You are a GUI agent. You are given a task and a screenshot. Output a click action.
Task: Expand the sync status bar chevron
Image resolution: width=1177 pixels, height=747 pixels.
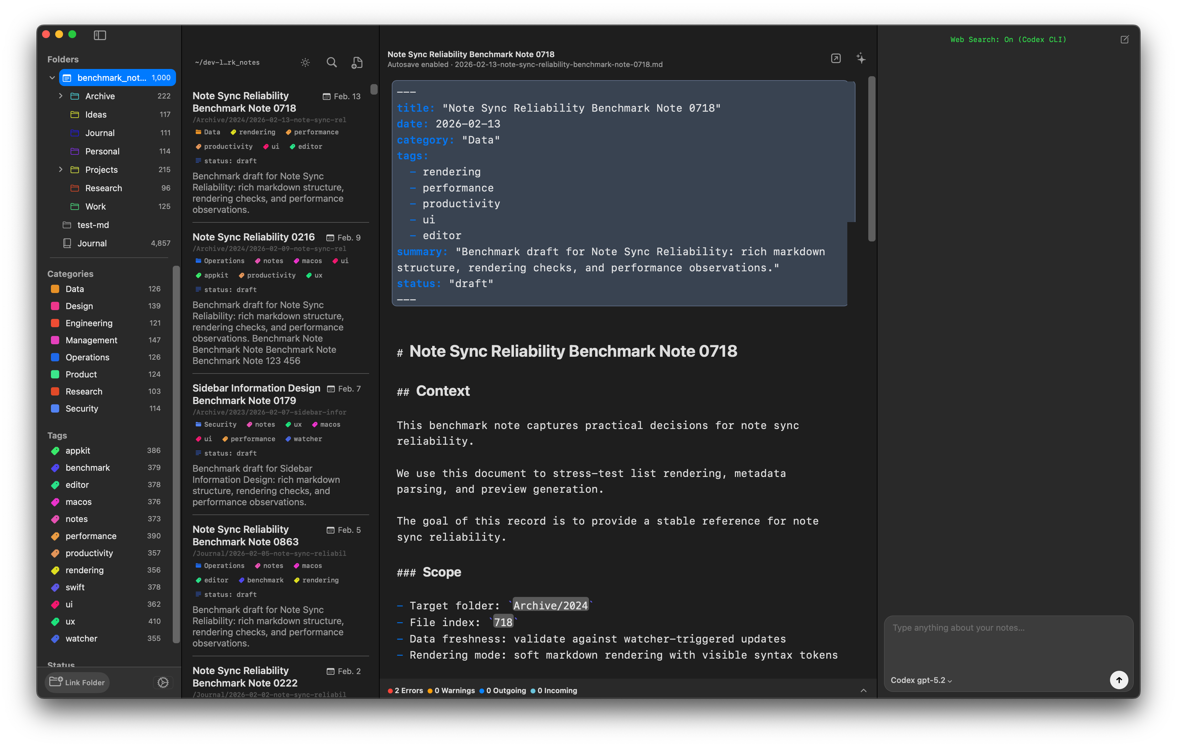[x=864, y=691]
